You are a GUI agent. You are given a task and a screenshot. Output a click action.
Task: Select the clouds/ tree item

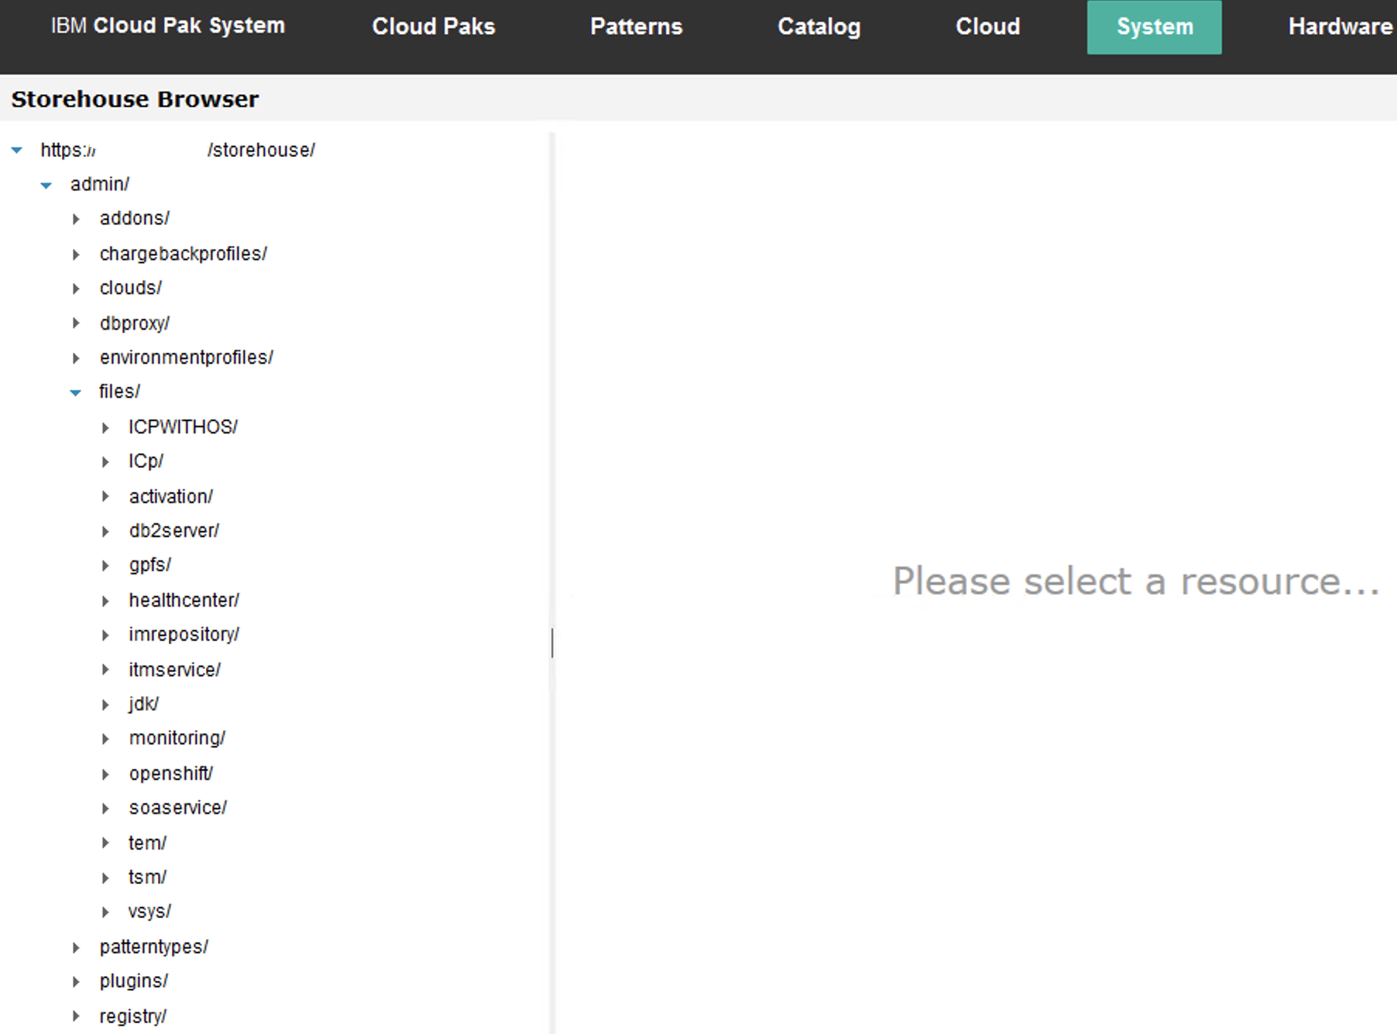pyautogui.click(x=131, y=288)
